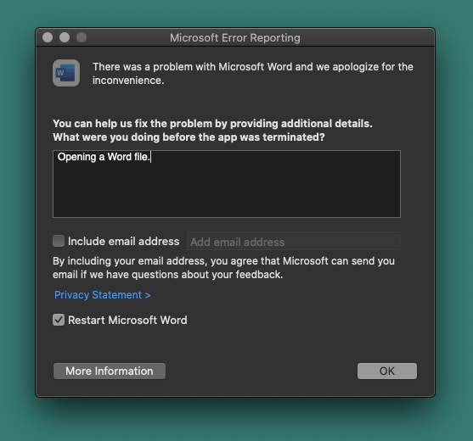Viewport: 473px width, 441px height.
Task: Click the '>' arrow after Privacy Statement
Action: click(148, 295)
